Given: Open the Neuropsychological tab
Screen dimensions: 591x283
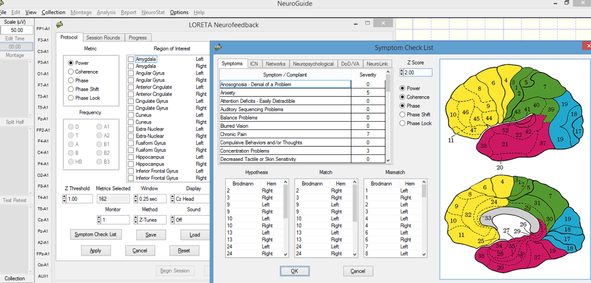Looking at the screenshot, I should pyautogui.click(x=313, y=63).
